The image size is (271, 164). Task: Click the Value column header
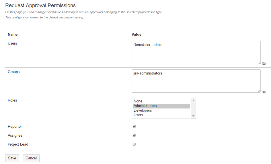coord(137,34)
